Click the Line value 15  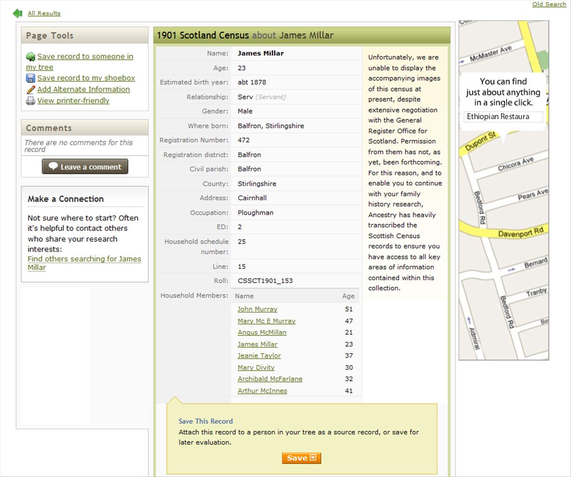click(x=242, y=267)
